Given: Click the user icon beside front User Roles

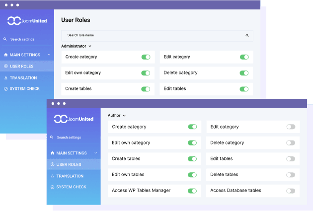Looking at the screenshot, I should point(52,164).
